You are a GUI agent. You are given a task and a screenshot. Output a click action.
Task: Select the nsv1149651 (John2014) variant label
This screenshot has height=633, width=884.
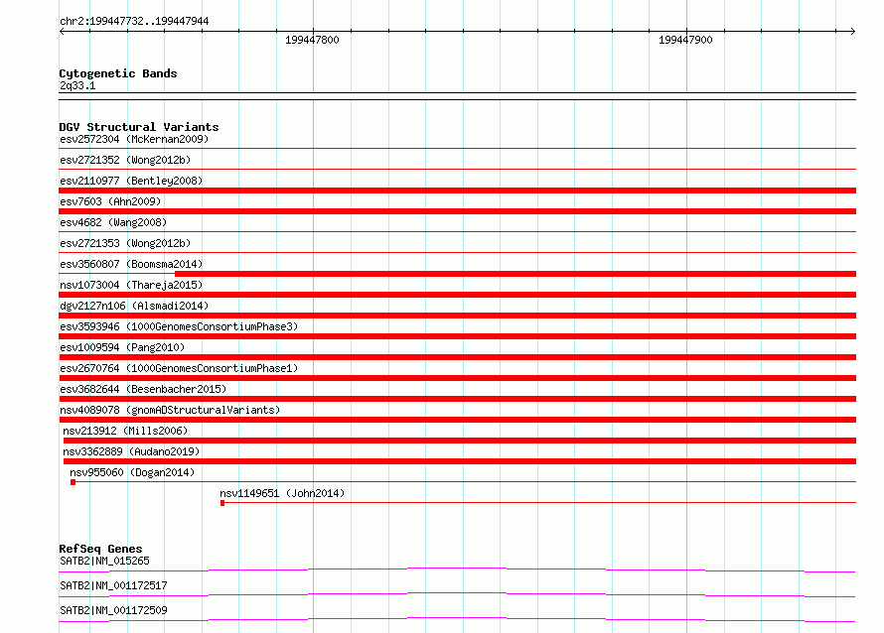click(282, 493)
